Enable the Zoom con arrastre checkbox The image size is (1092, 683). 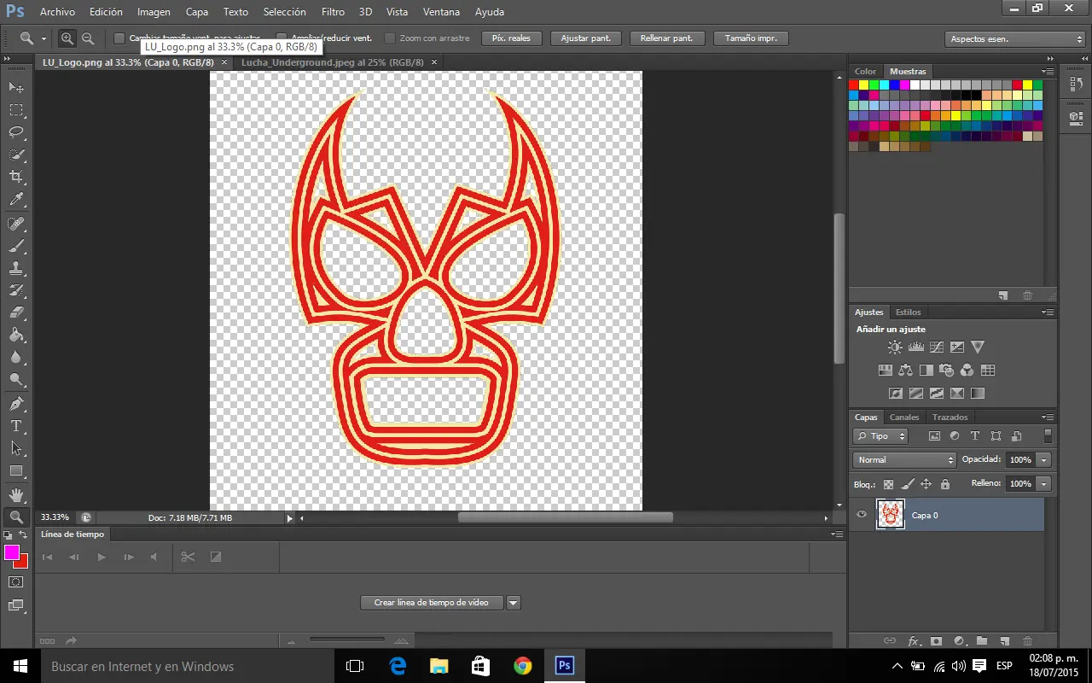[390, 38]
